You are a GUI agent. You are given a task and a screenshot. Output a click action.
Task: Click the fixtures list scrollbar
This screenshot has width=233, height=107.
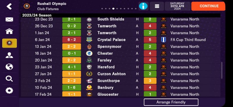click(222, 70)
